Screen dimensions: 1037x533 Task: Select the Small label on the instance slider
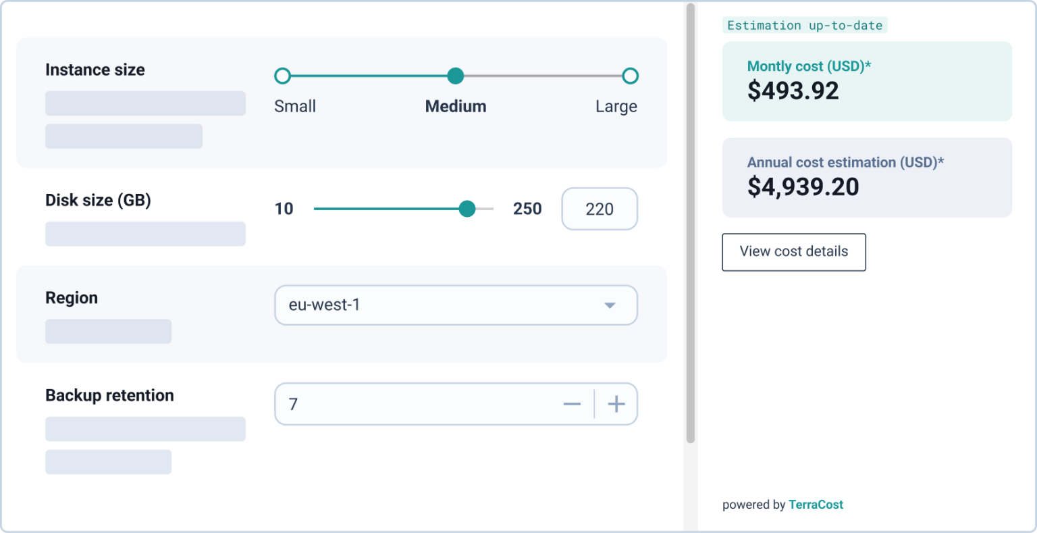294,106
